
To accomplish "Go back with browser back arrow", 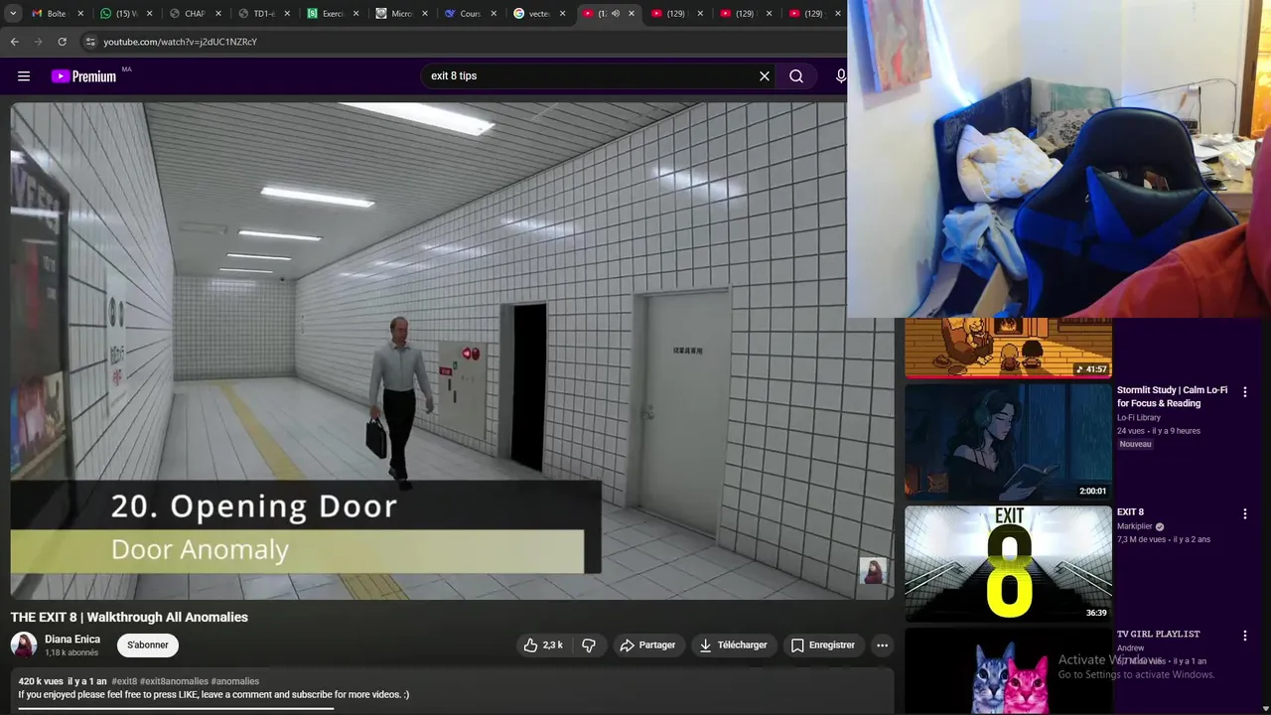I will [x=15, y=42].
